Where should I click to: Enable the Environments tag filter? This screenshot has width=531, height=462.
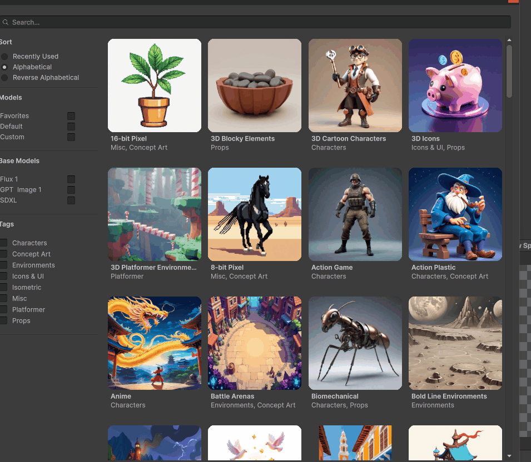[x=3, y=265]
